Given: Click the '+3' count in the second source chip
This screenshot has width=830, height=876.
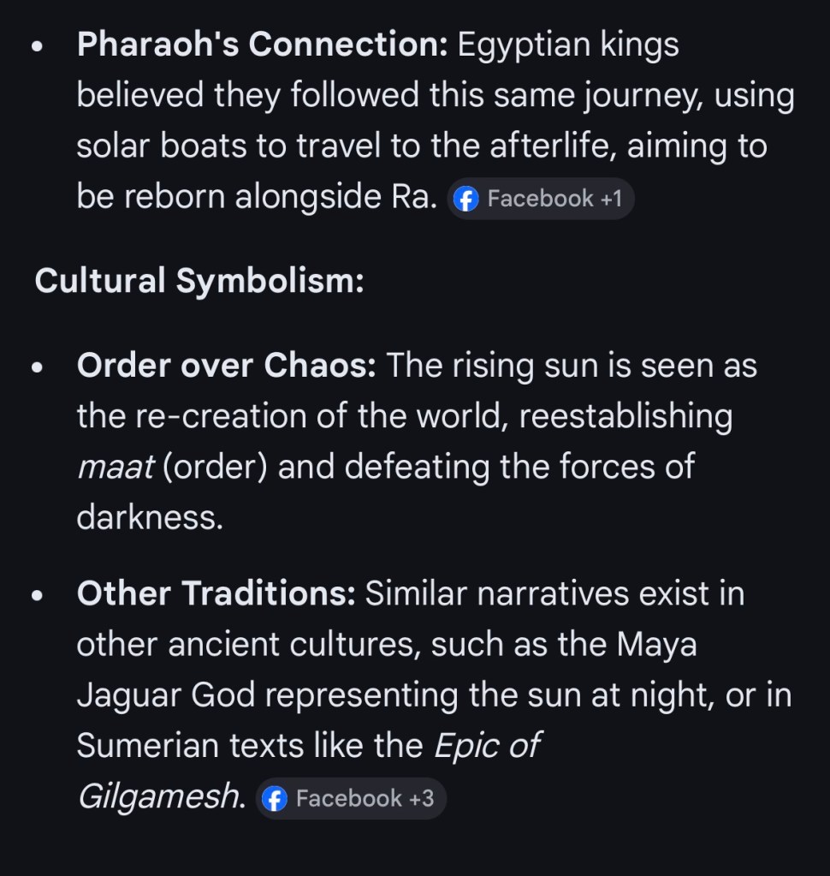Looking at the screenshot, I should (421, 799).
